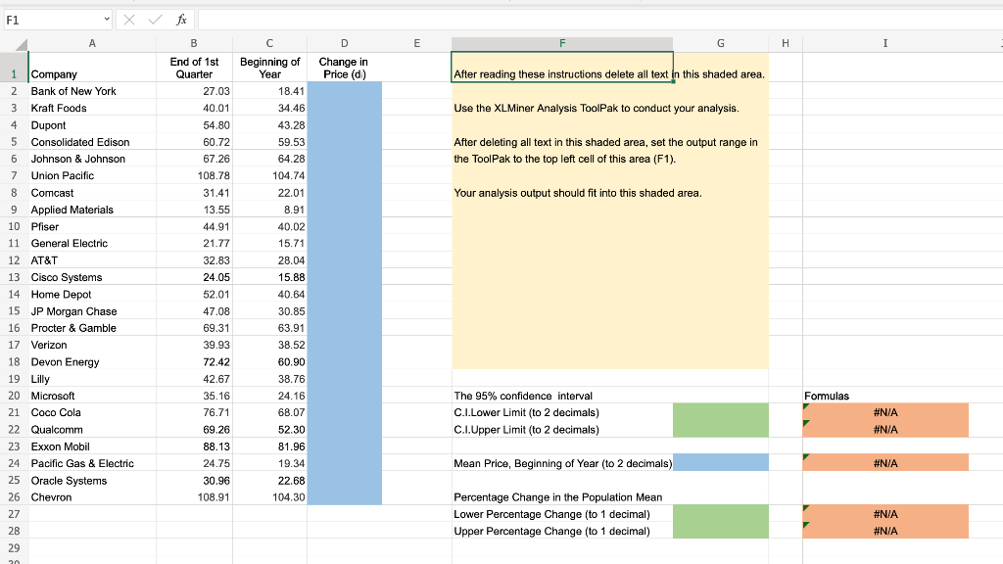Select column A header
This screenshot has width=1003, height=564.
(x=92, y=43)
